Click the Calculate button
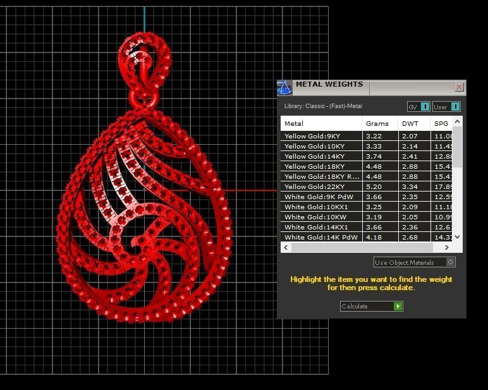This screenshot has height=390, width=488. pyautogui.click(x=371, y=307)
